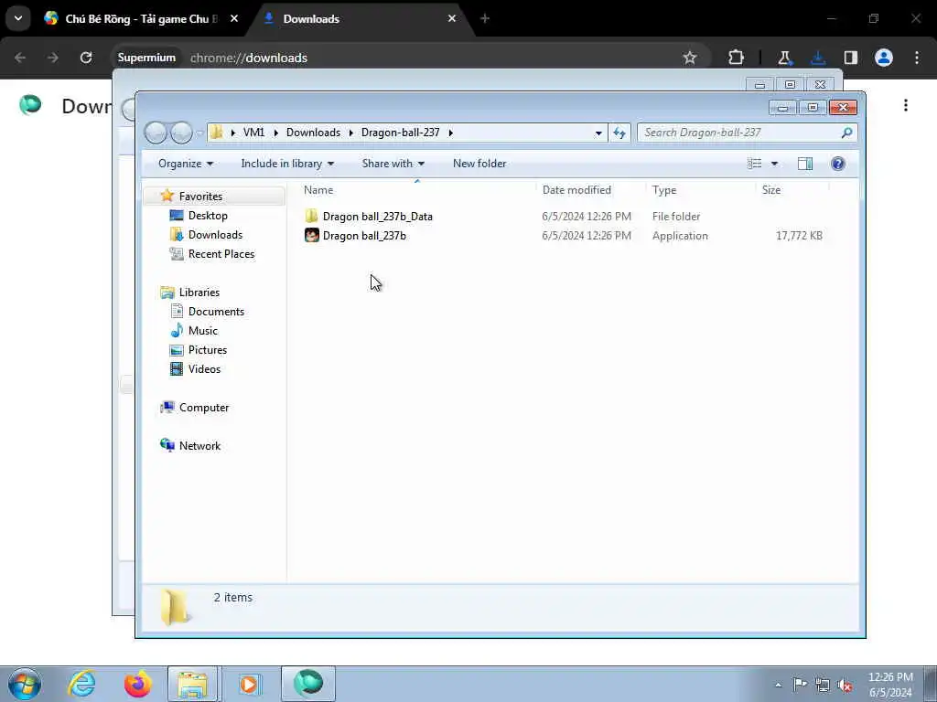Toggle browser side panel
This screenshot has height=702, width=937.
click(850, 58)
